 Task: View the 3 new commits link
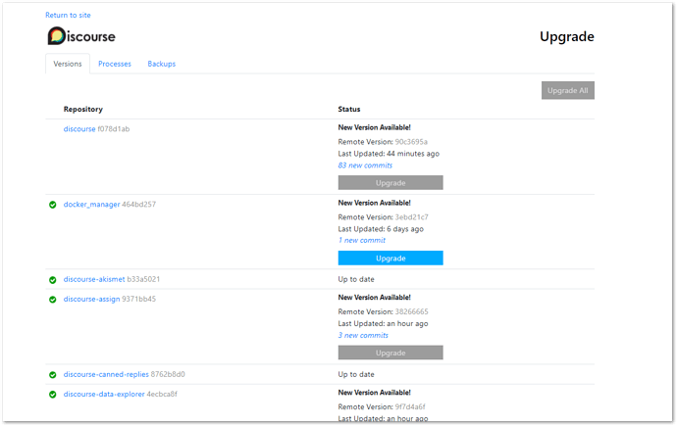tap(363, 335)
